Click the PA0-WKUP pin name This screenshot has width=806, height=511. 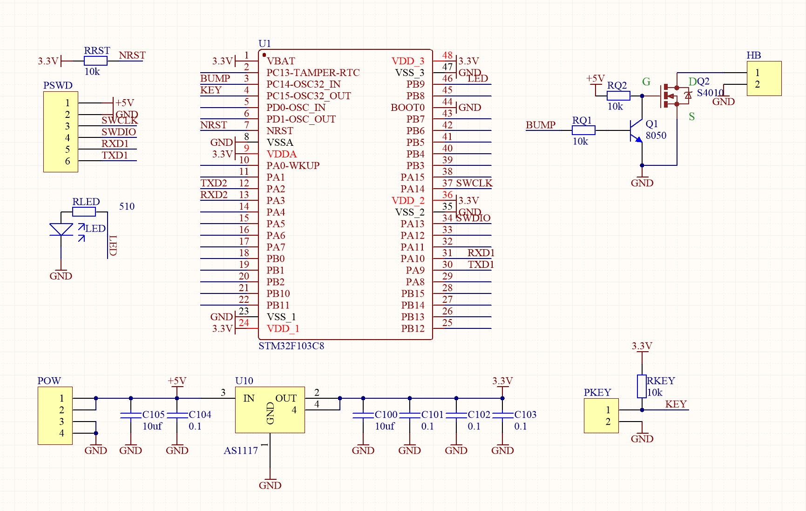293,166
